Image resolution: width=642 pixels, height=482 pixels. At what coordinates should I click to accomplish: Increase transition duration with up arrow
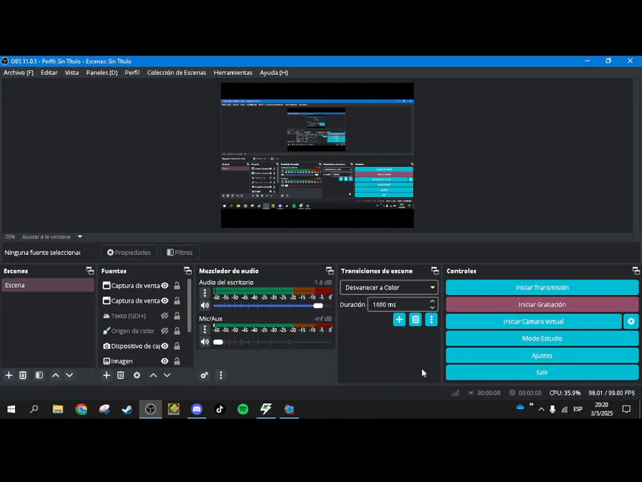(x=432, y=301)
